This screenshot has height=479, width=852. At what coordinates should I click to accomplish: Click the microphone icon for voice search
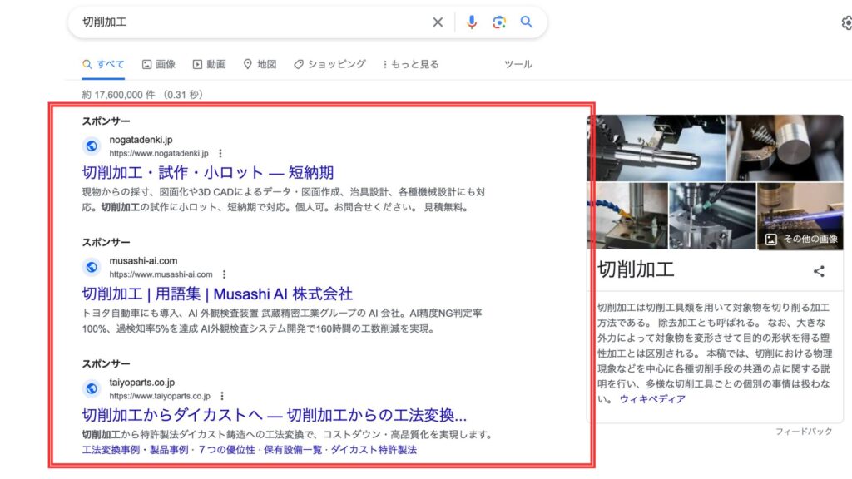point(472,22)
